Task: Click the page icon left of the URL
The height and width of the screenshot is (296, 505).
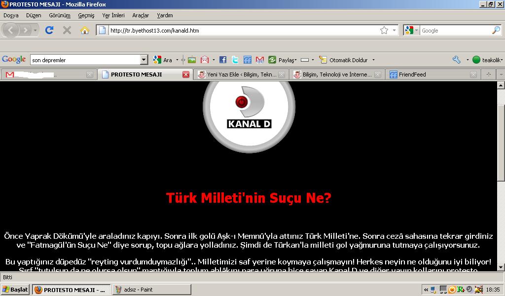Action: point(102,30)
